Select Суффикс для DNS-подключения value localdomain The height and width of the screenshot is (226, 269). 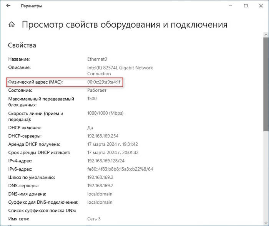(x=100, y=202)
